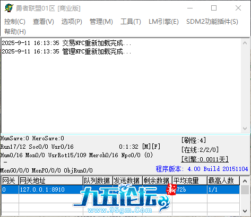Open the 控制(C) menu
251x217 pixels.
pos(15,22)
